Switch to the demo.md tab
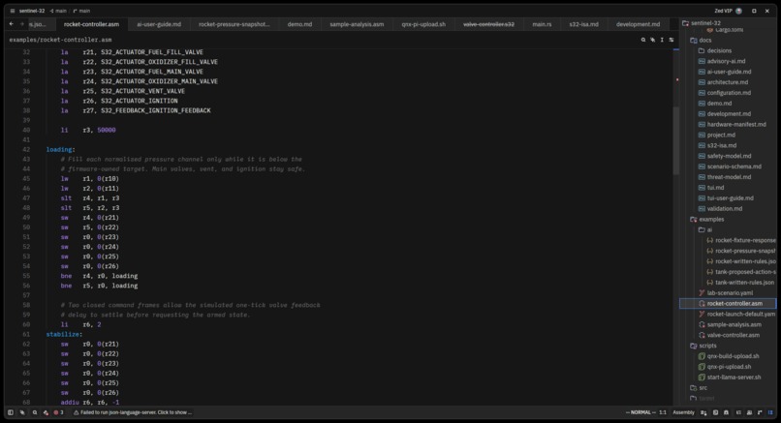The image size is (781, 423). (x=299, y=24)
